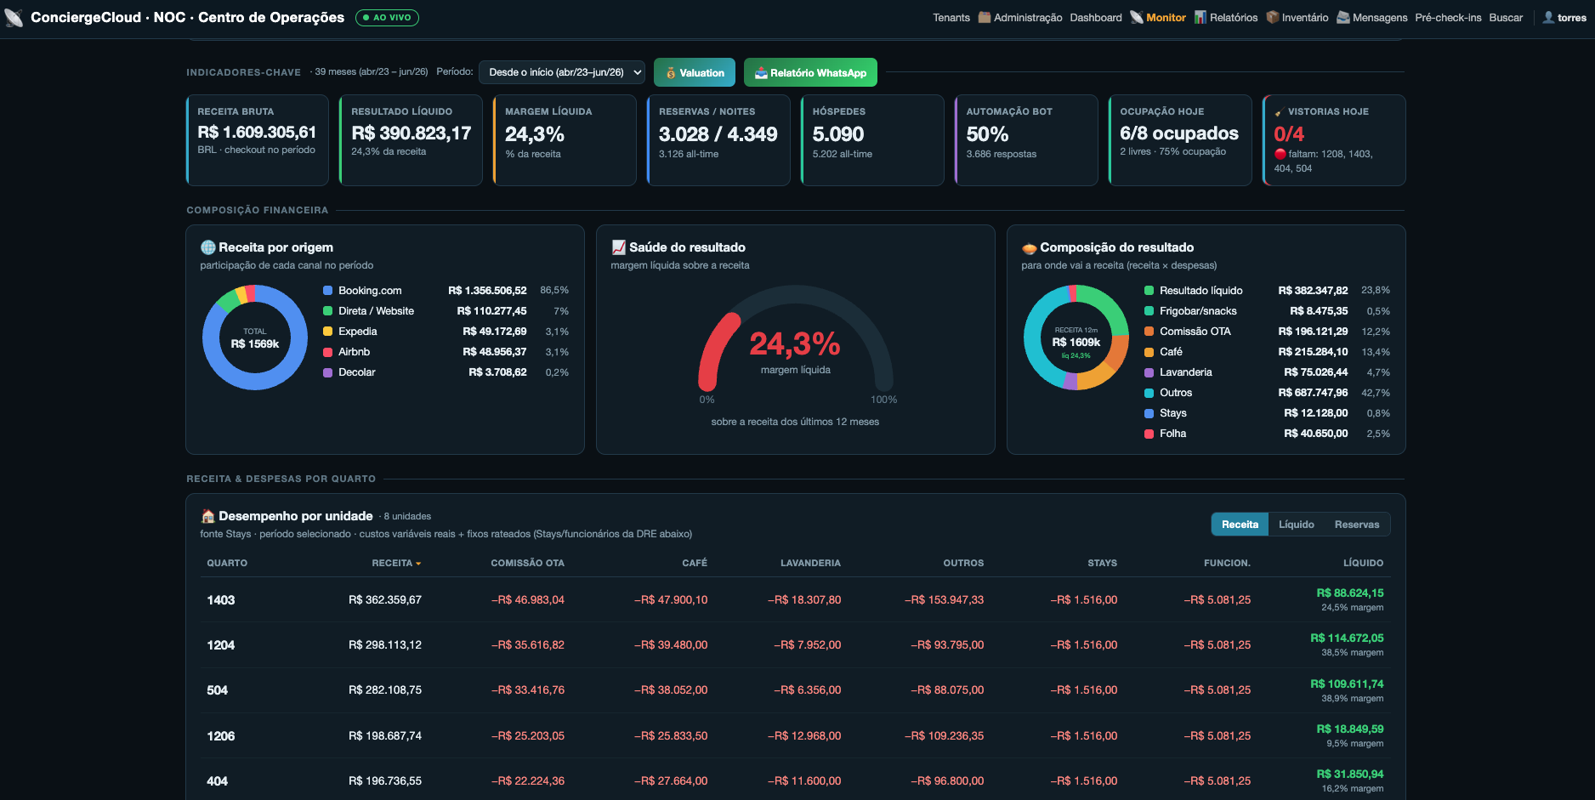
Task: Sort by the RECEITA column arrow
Action: pyautogui.click(x=418, y=564)
